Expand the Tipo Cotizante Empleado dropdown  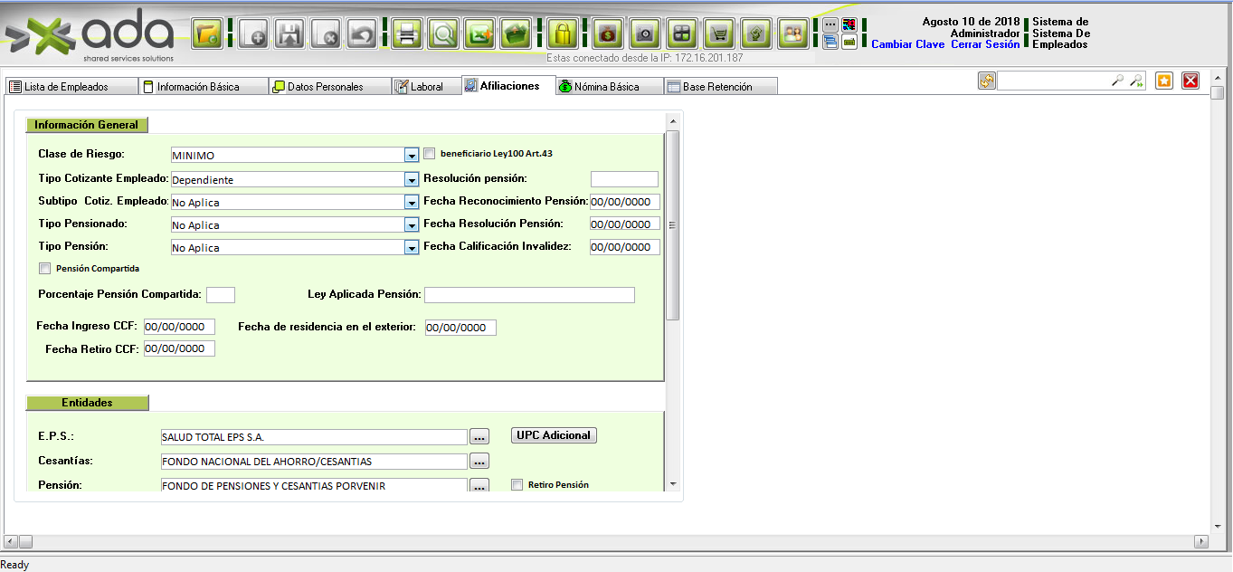(x=412, y=179)
